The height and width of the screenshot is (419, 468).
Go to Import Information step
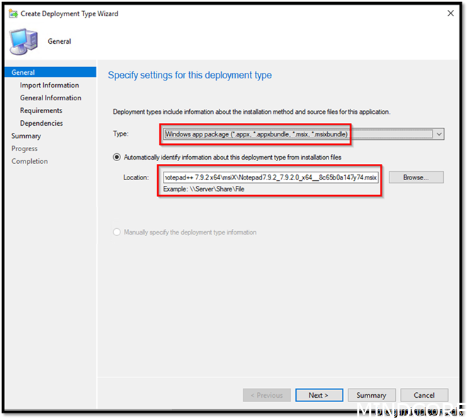point(50,85)
